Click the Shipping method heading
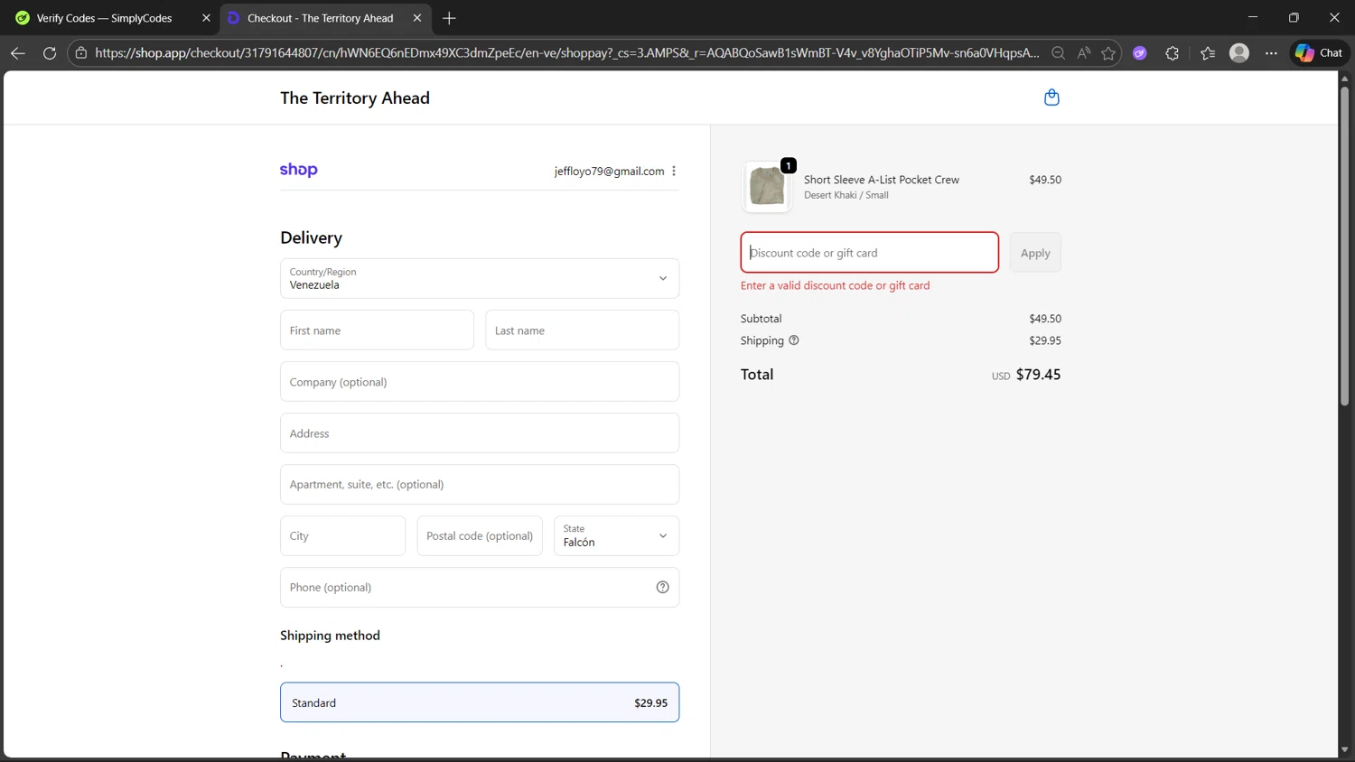 (x=330, y=636)
